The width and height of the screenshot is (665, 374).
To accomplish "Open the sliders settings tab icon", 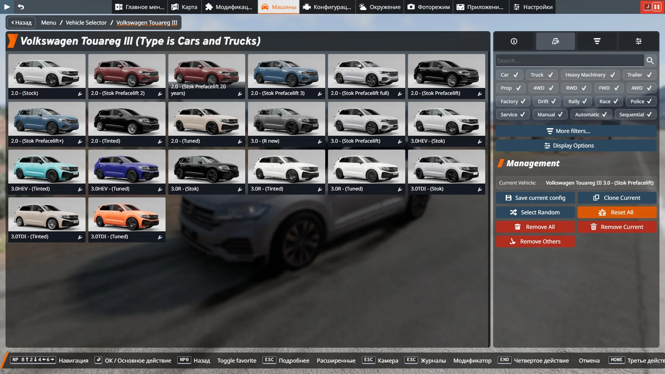I will point(639,41).
